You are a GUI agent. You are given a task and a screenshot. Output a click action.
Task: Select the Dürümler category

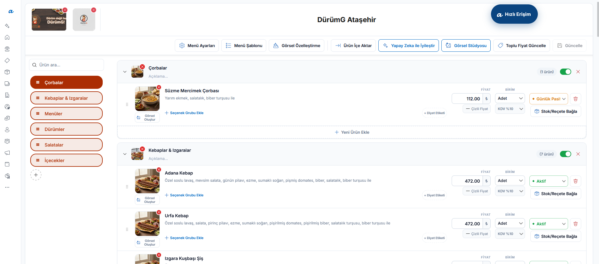point(66,129)
